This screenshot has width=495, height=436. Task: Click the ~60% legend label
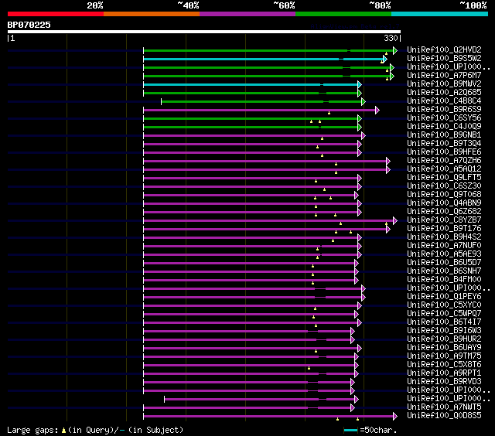[284, 5]
